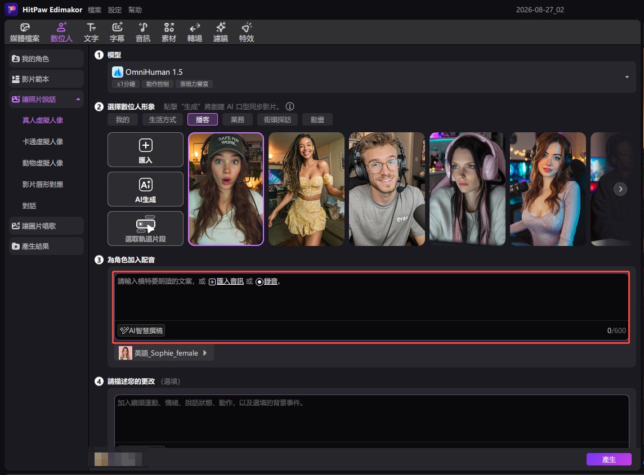Screen dimensions: 644x475
Task: Click the 錄音 record link
Action: coord(267,281)
